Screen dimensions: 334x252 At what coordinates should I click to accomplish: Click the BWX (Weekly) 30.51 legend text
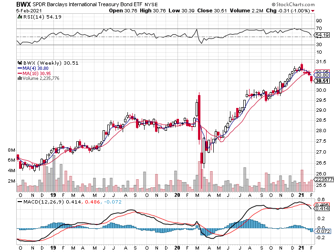51,63
